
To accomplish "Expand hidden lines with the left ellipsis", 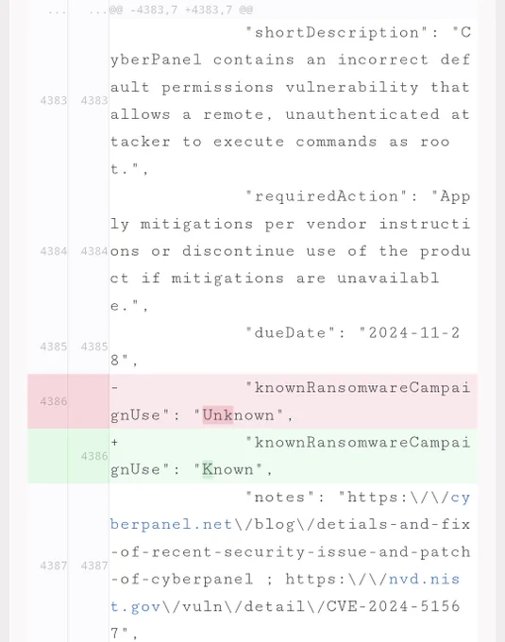I will (57, 10).
